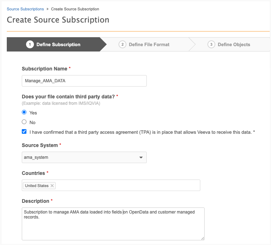This screenshot has width=271, height=245.
Task: Click the Create Source Subscription page heading
Action: point(58,20)
